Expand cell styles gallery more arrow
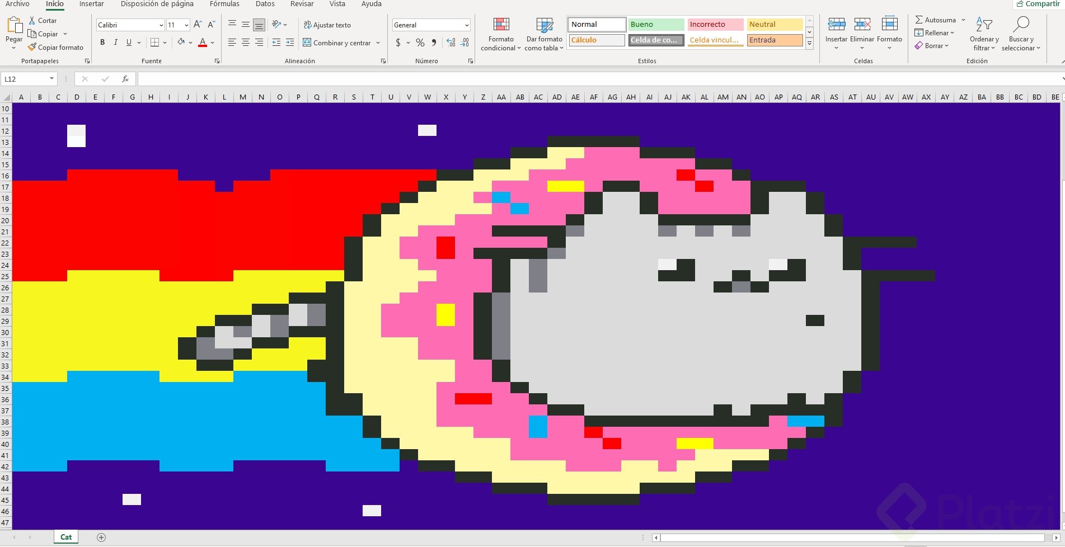 coord(809,43)
